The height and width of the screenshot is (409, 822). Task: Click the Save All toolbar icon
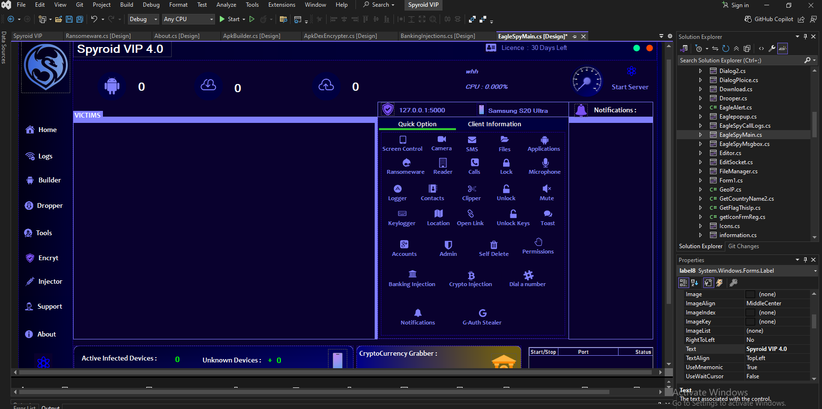pyautogui.click(x=80, y=19)
